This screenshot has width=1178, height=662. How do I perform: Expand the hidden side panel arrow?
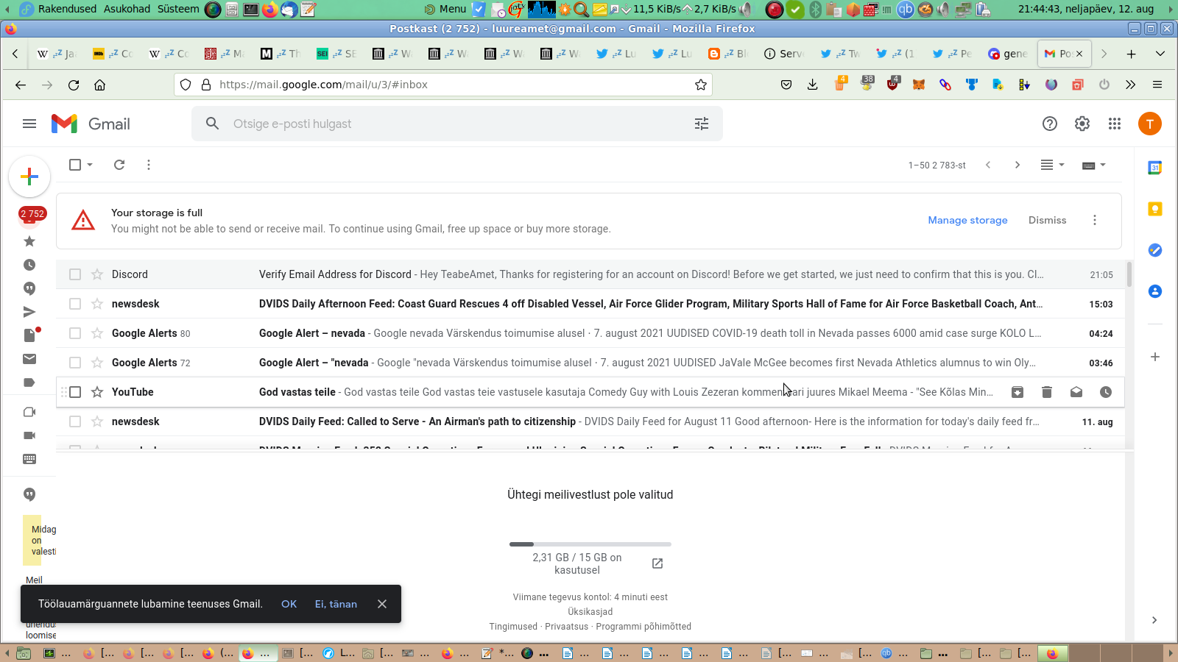pyautogui.click(x=1154, y=620)
